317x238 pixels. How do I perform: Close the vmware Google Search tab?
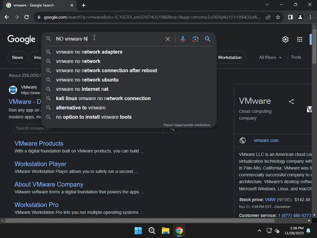tap(72, 6)
